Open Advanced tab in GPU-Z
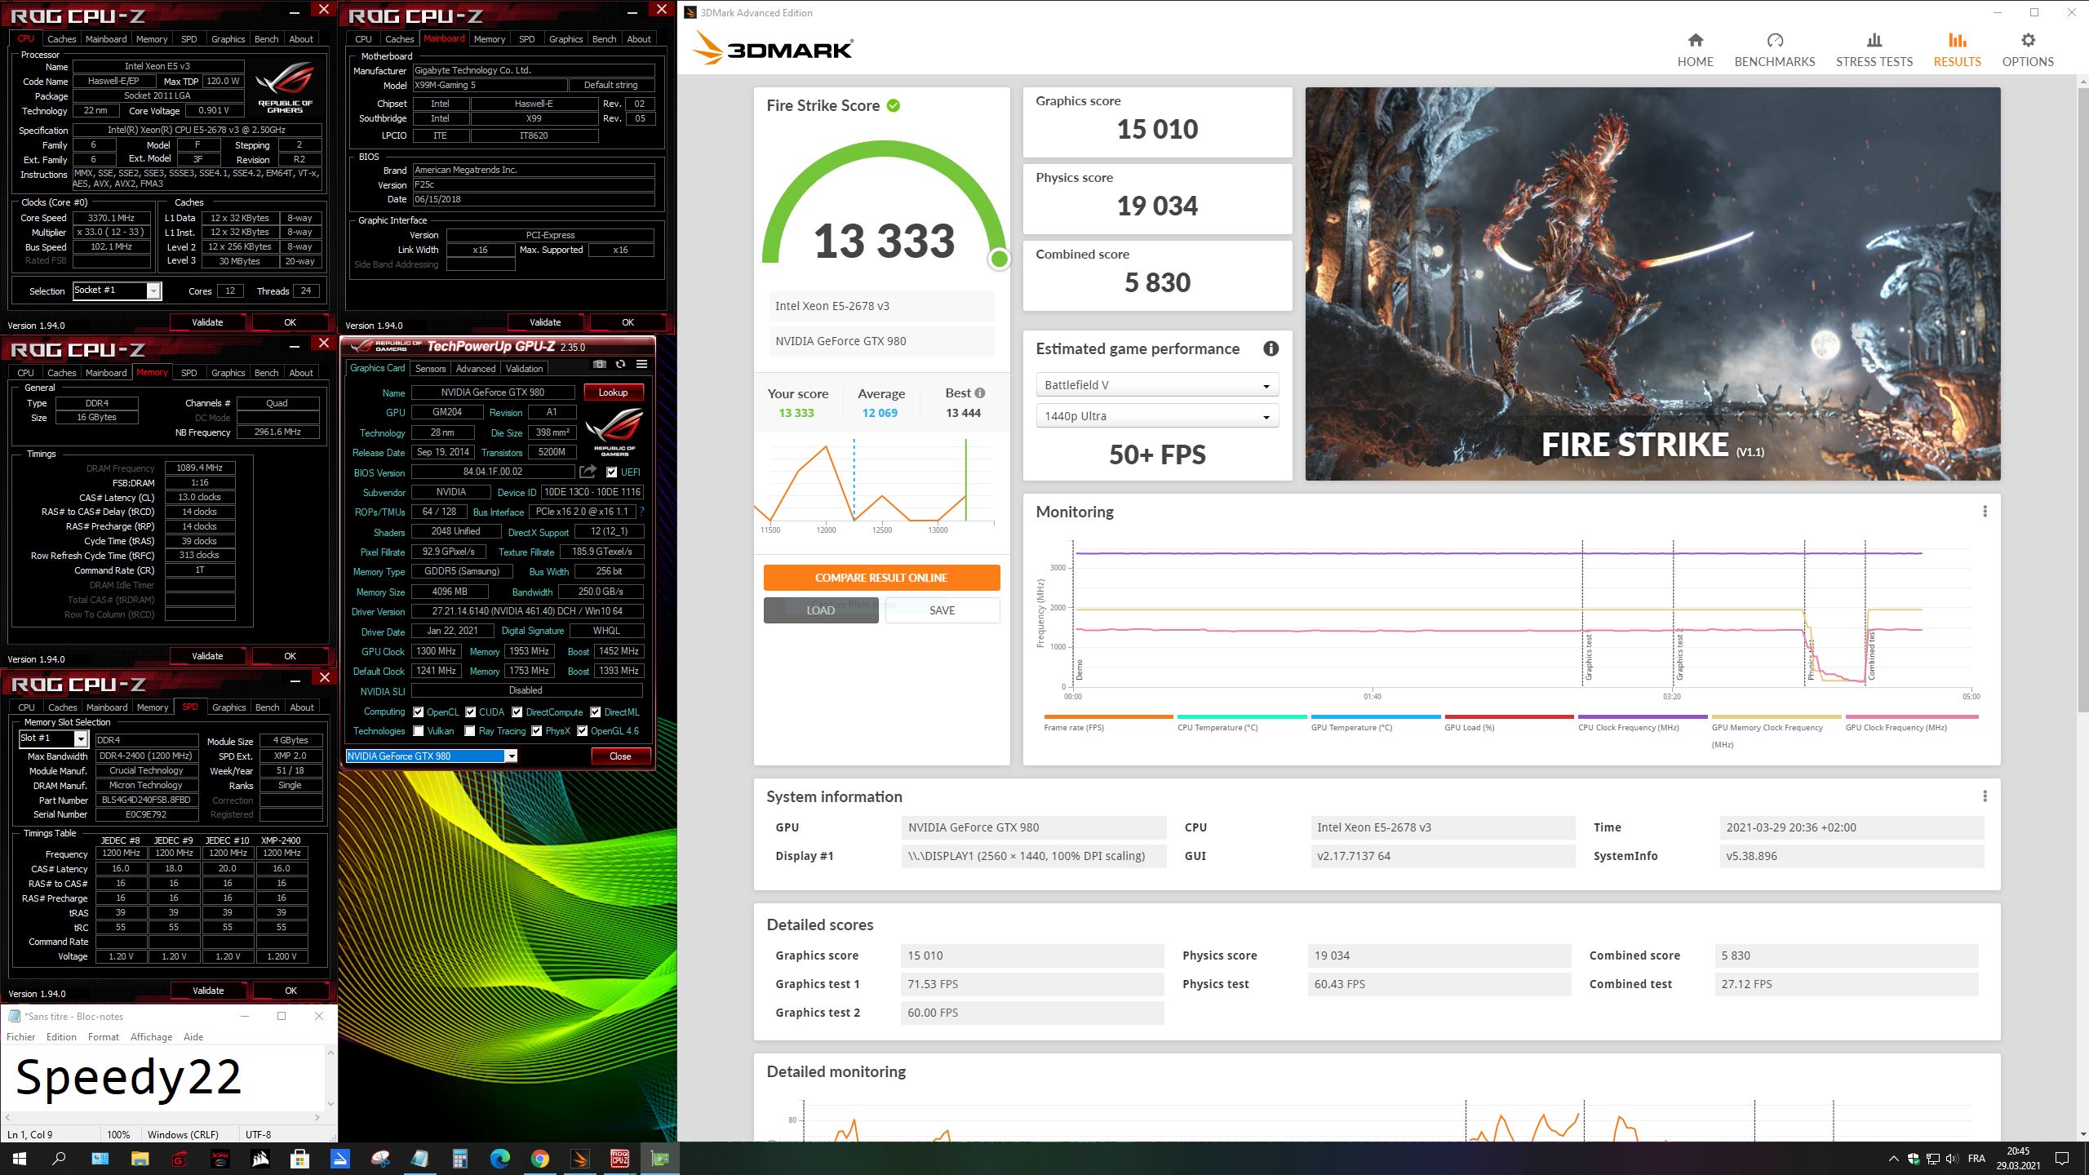 pyautogui.click(x=476, y=369)
